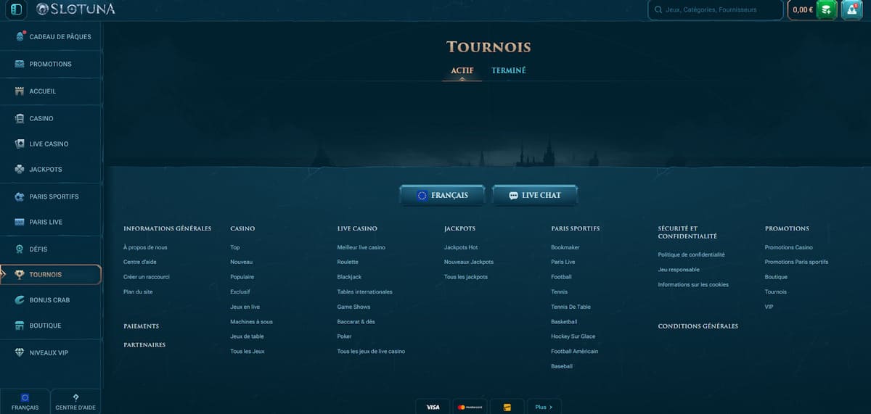
Task: Open Informations sur les cookies link
Action: point(693,284)
